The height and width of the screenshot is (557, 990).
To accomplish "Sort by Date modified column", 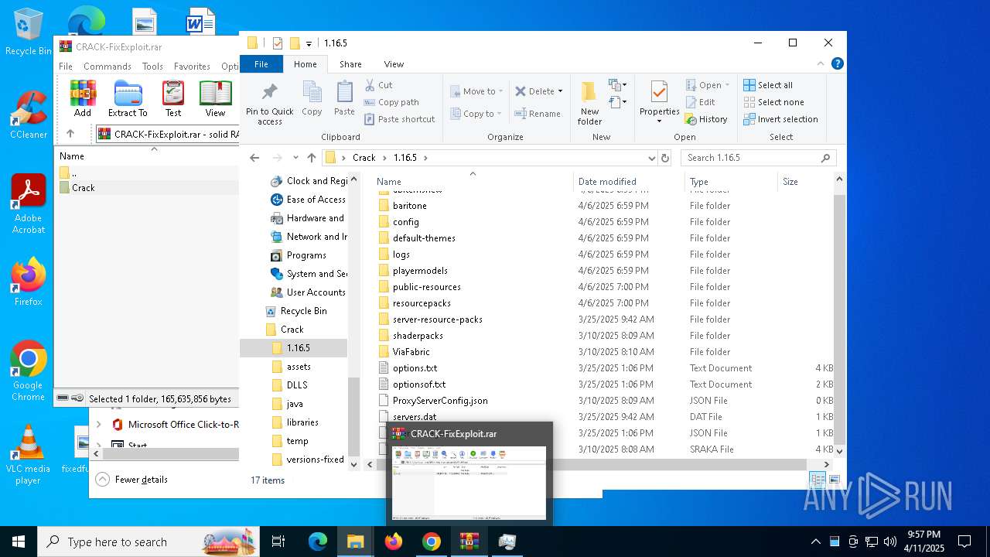I will point(607,182).
